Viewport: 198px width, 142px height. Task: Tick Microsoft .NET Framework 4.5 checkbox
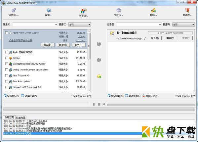point(6,87)
